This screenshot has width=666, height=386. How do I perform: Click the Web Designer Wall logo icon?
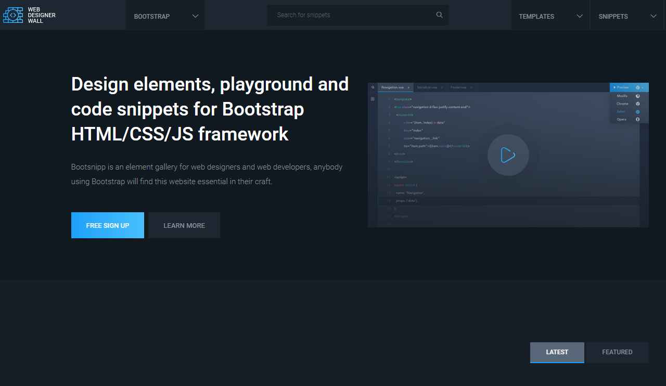(13, 15)
